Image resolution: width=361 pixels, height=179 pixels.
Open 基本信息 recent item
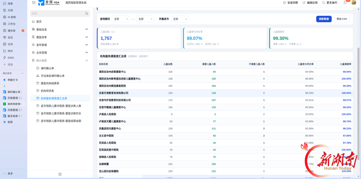point(13,116)
